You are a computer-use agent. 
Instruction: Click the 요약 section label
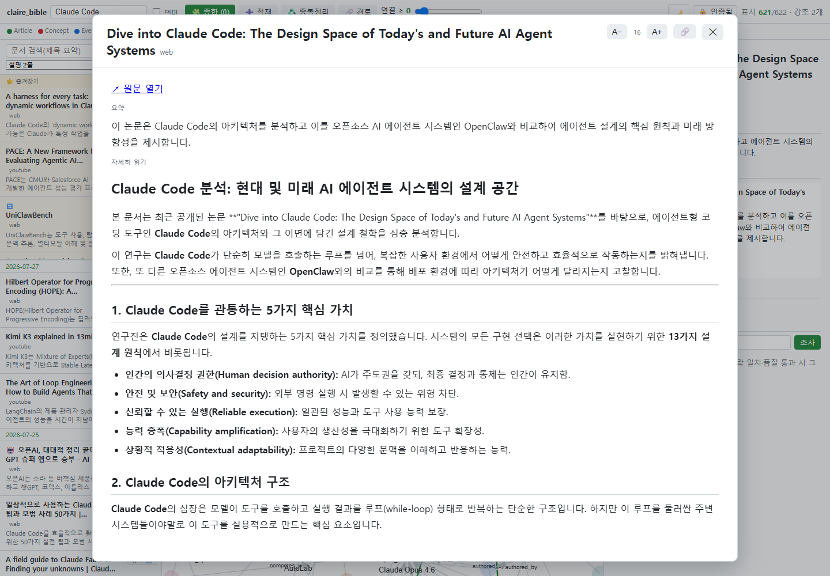click(x=118, y=108)
